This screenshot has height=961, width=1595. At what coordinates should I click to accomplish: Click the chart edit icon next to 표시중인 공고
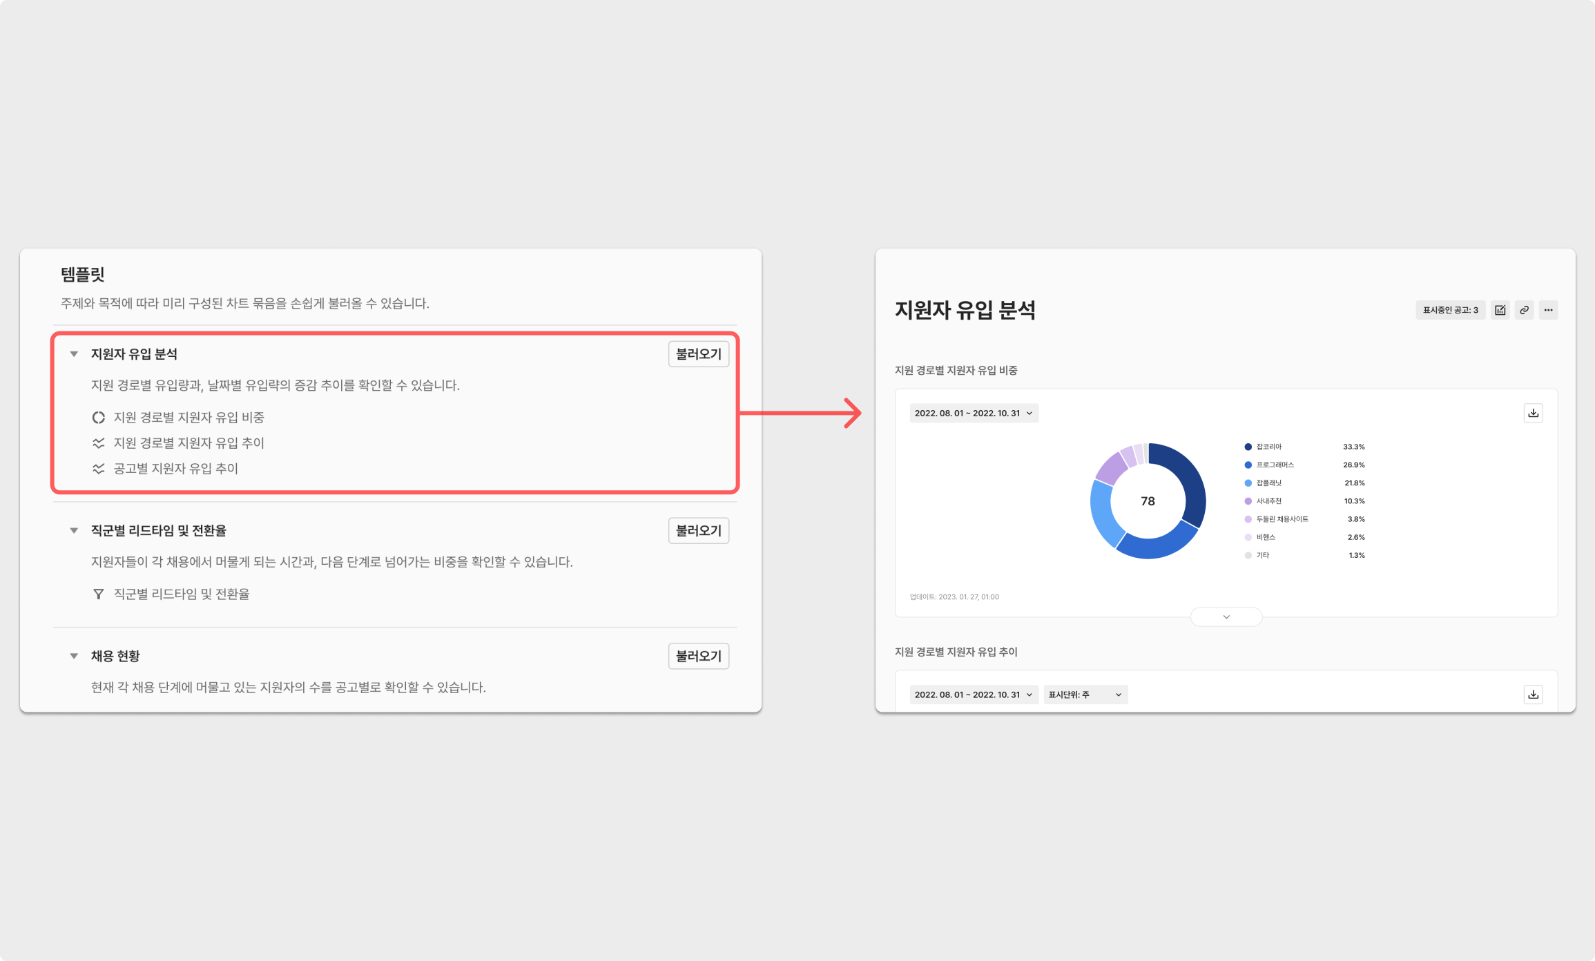click(1500, 310)
